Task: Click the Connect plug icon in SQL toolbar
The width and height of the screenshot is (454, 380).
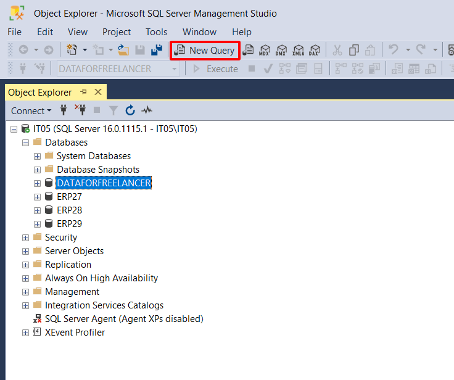Action: 23,68
